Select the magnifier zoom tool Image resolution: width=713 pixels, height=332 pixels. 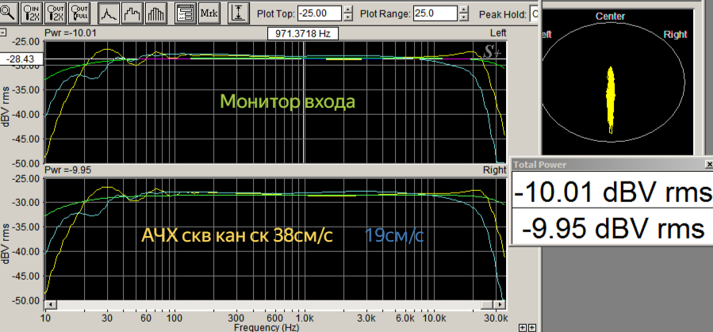8,13
